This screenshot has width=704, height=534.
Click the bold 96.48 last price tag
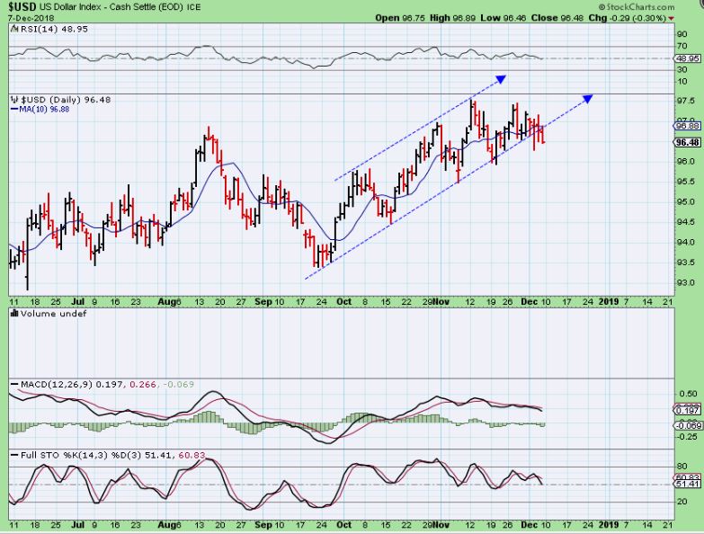coord(688,142)
